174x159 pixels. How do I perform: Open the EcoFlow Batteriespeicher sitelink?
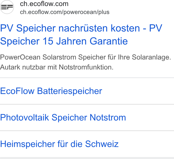coord(51,91)
